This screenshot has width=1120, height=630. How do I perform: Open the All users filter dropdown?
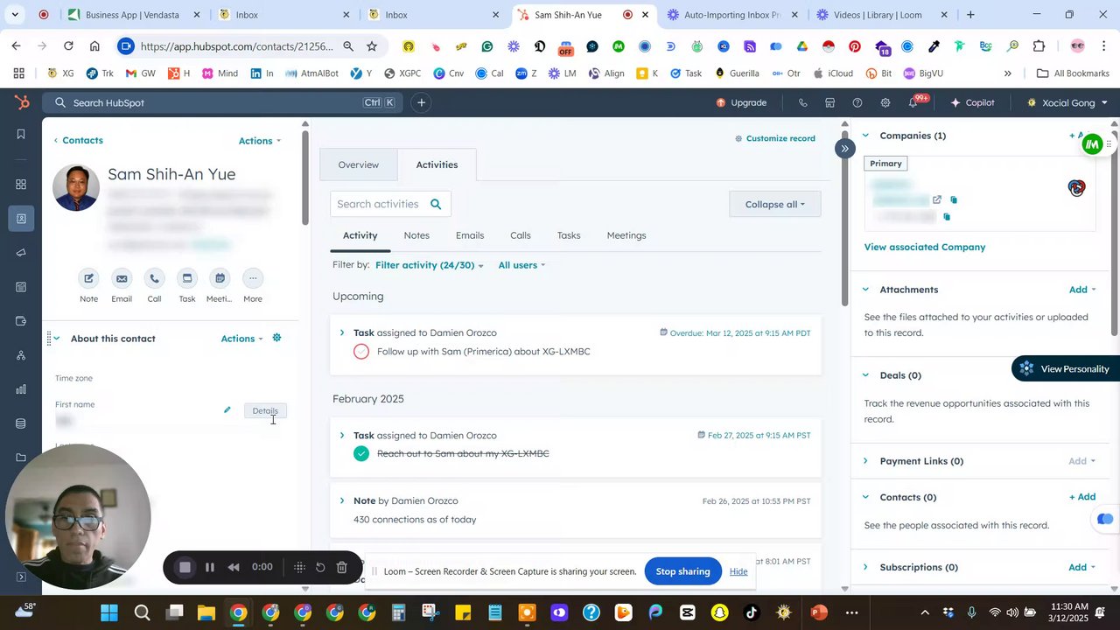tap(521, 265)
